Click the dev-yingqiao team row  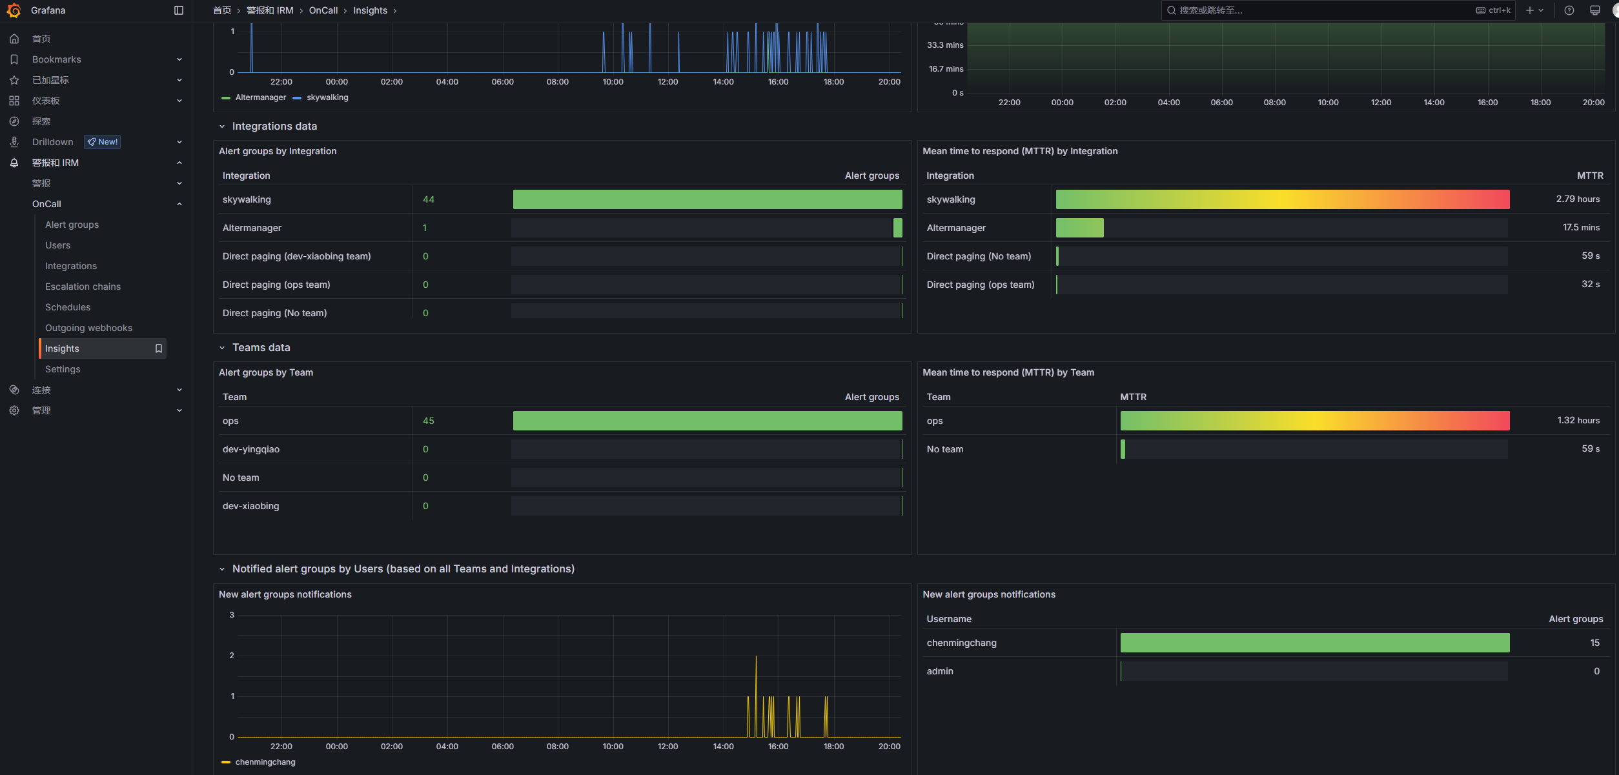[x=561, y=449]
